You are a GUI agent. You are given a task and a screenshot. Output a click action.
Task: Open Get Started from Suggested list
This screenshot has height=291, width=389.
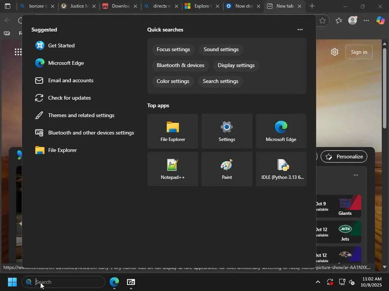(55, 45)
